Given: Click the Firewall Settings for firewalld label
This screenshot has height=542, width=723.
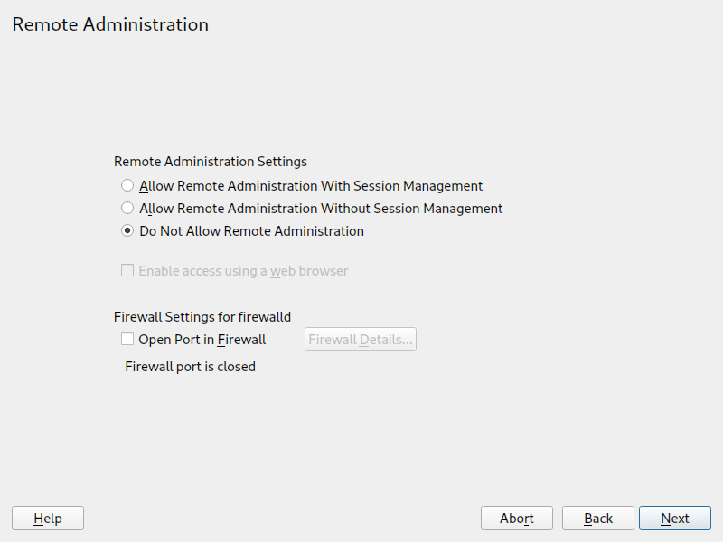Looking at the screenshot, I should [x=202, y=317].
